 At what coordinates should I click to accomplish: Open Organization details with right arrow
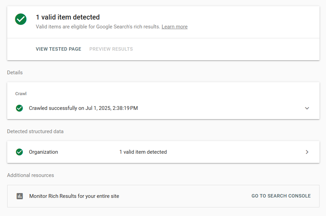pos(307,152)
